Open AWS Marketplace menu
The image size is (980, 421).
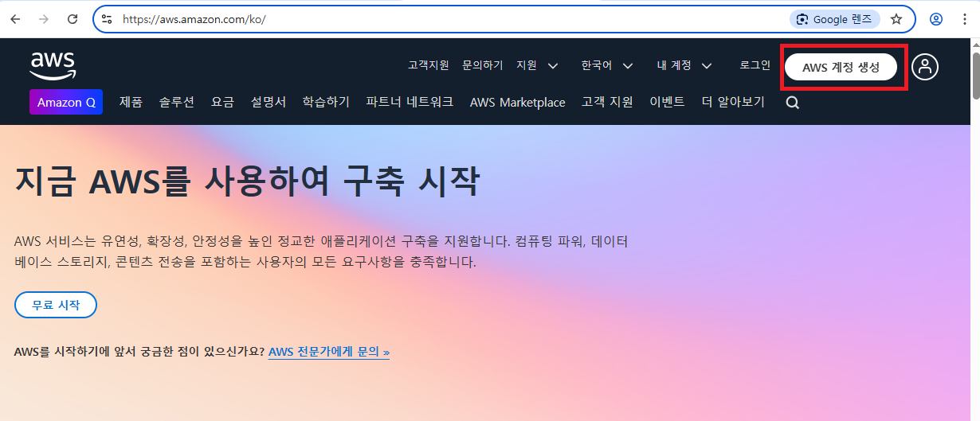[518, 102]
